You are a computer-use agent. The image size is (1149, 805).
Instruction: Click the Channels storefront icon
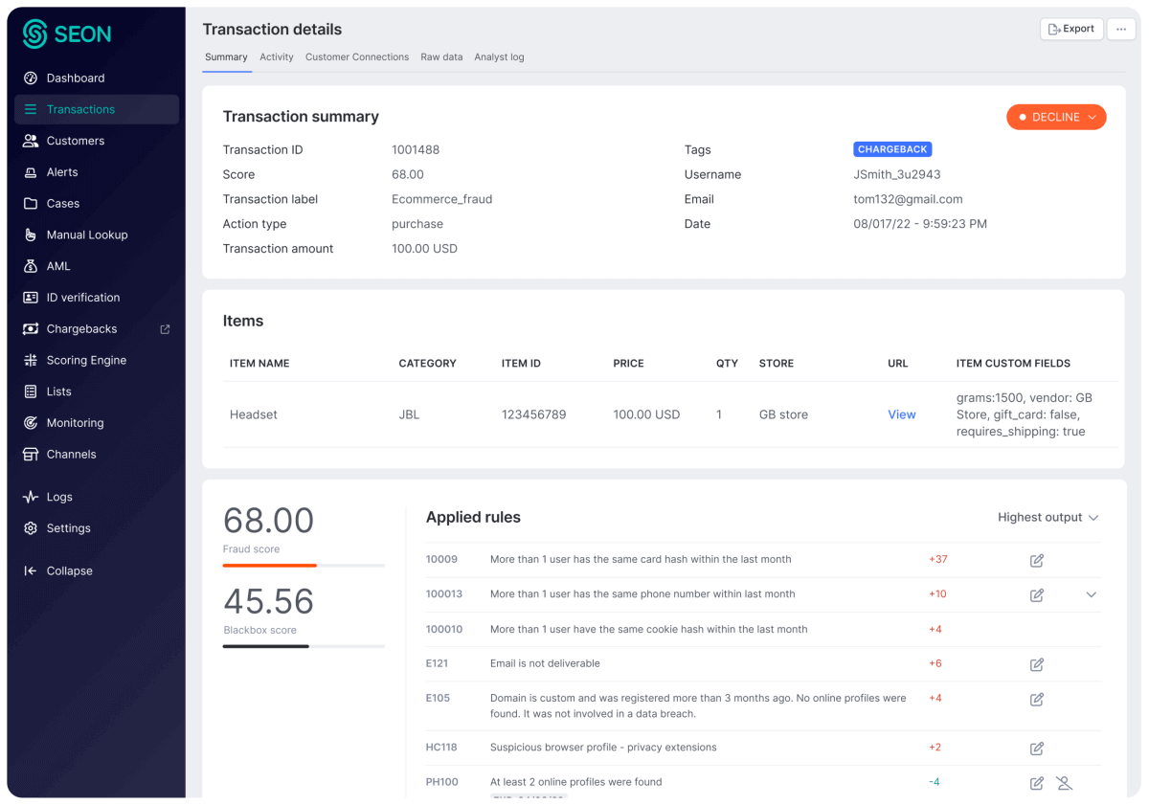pyautogui.click(x=31, y=455)
